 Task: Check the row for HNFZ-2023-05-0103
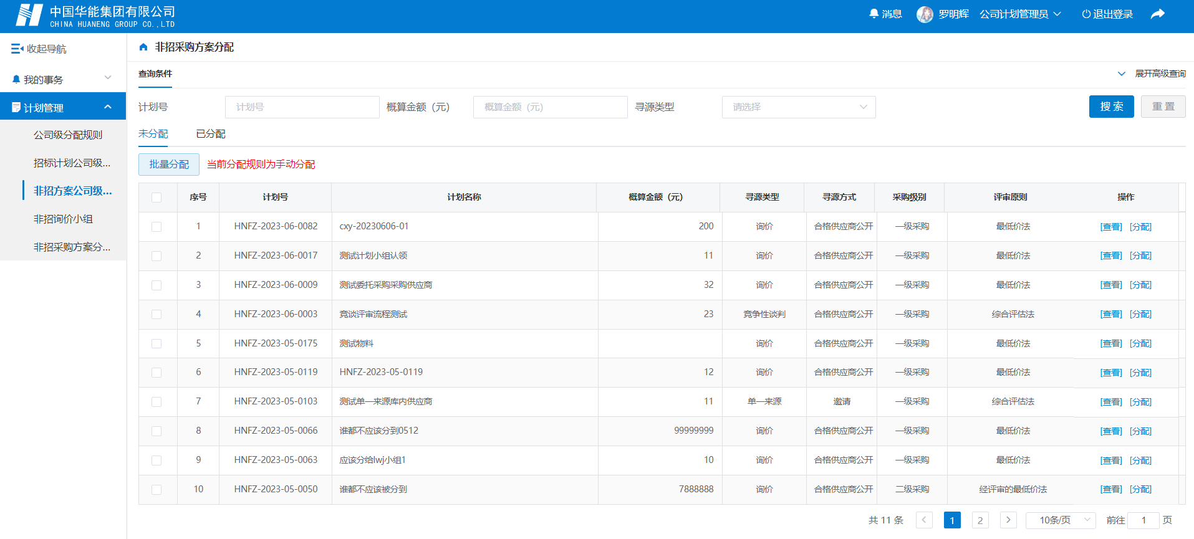[x=156, y=402]
